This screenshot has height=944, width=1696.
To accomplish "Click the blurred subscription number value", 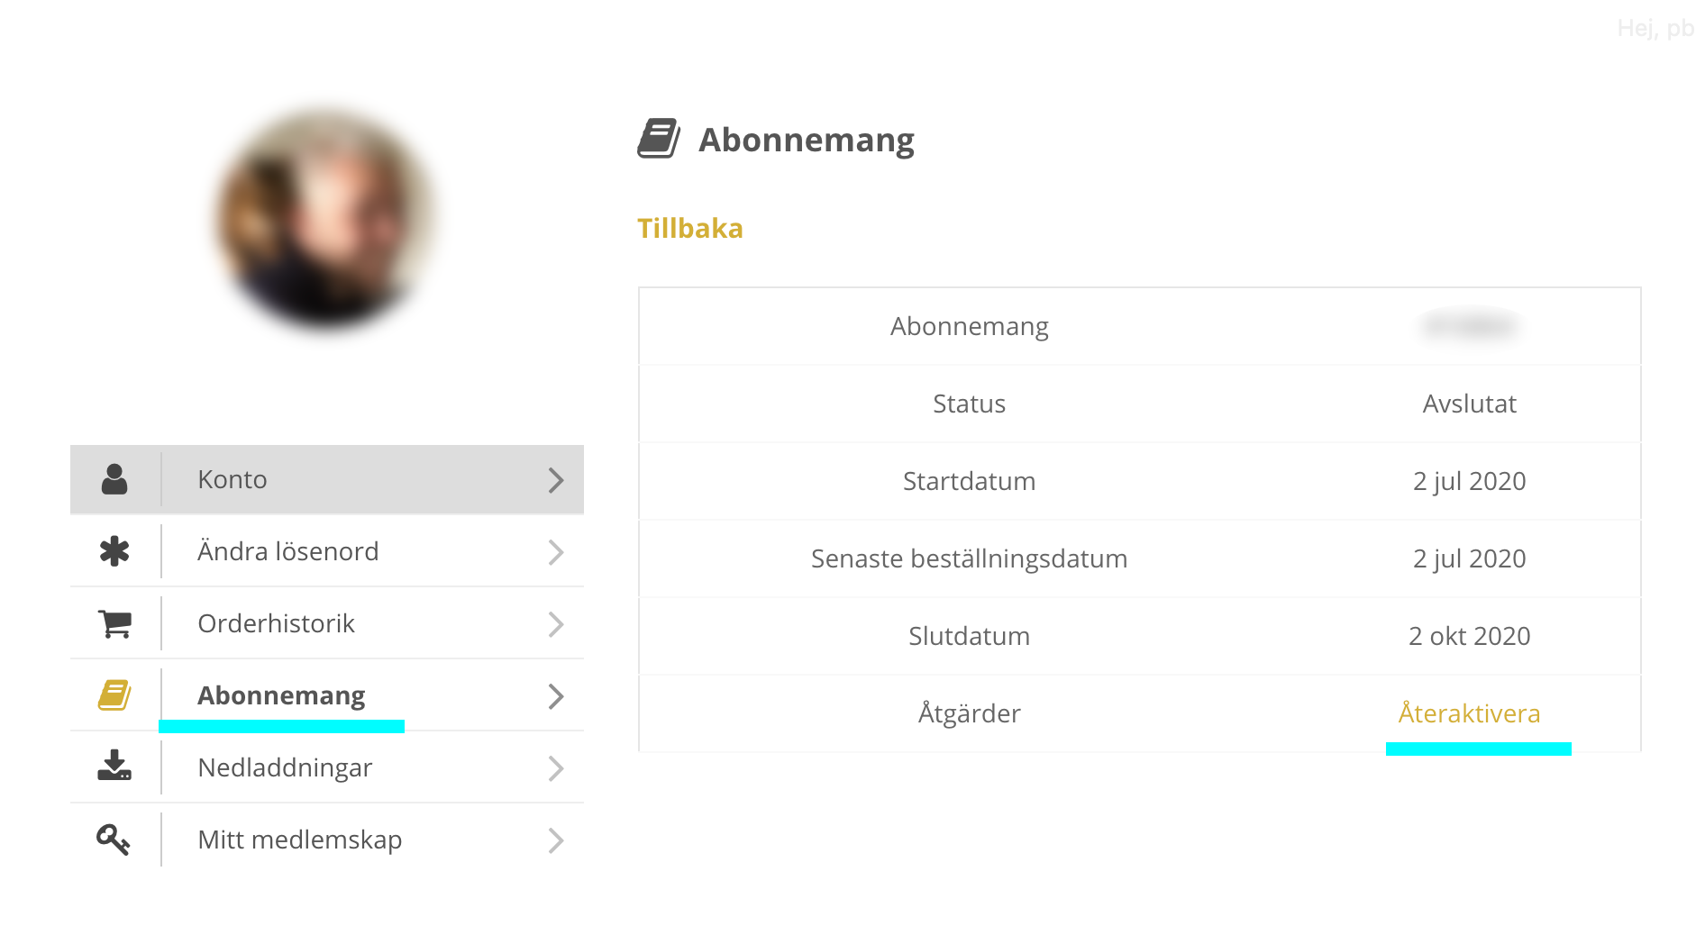I will click(x=1469, y=326).
